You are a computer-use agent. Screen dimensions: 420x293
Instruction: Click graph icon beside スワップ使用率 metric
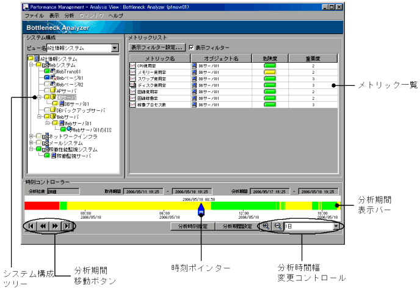coord(132,79)
